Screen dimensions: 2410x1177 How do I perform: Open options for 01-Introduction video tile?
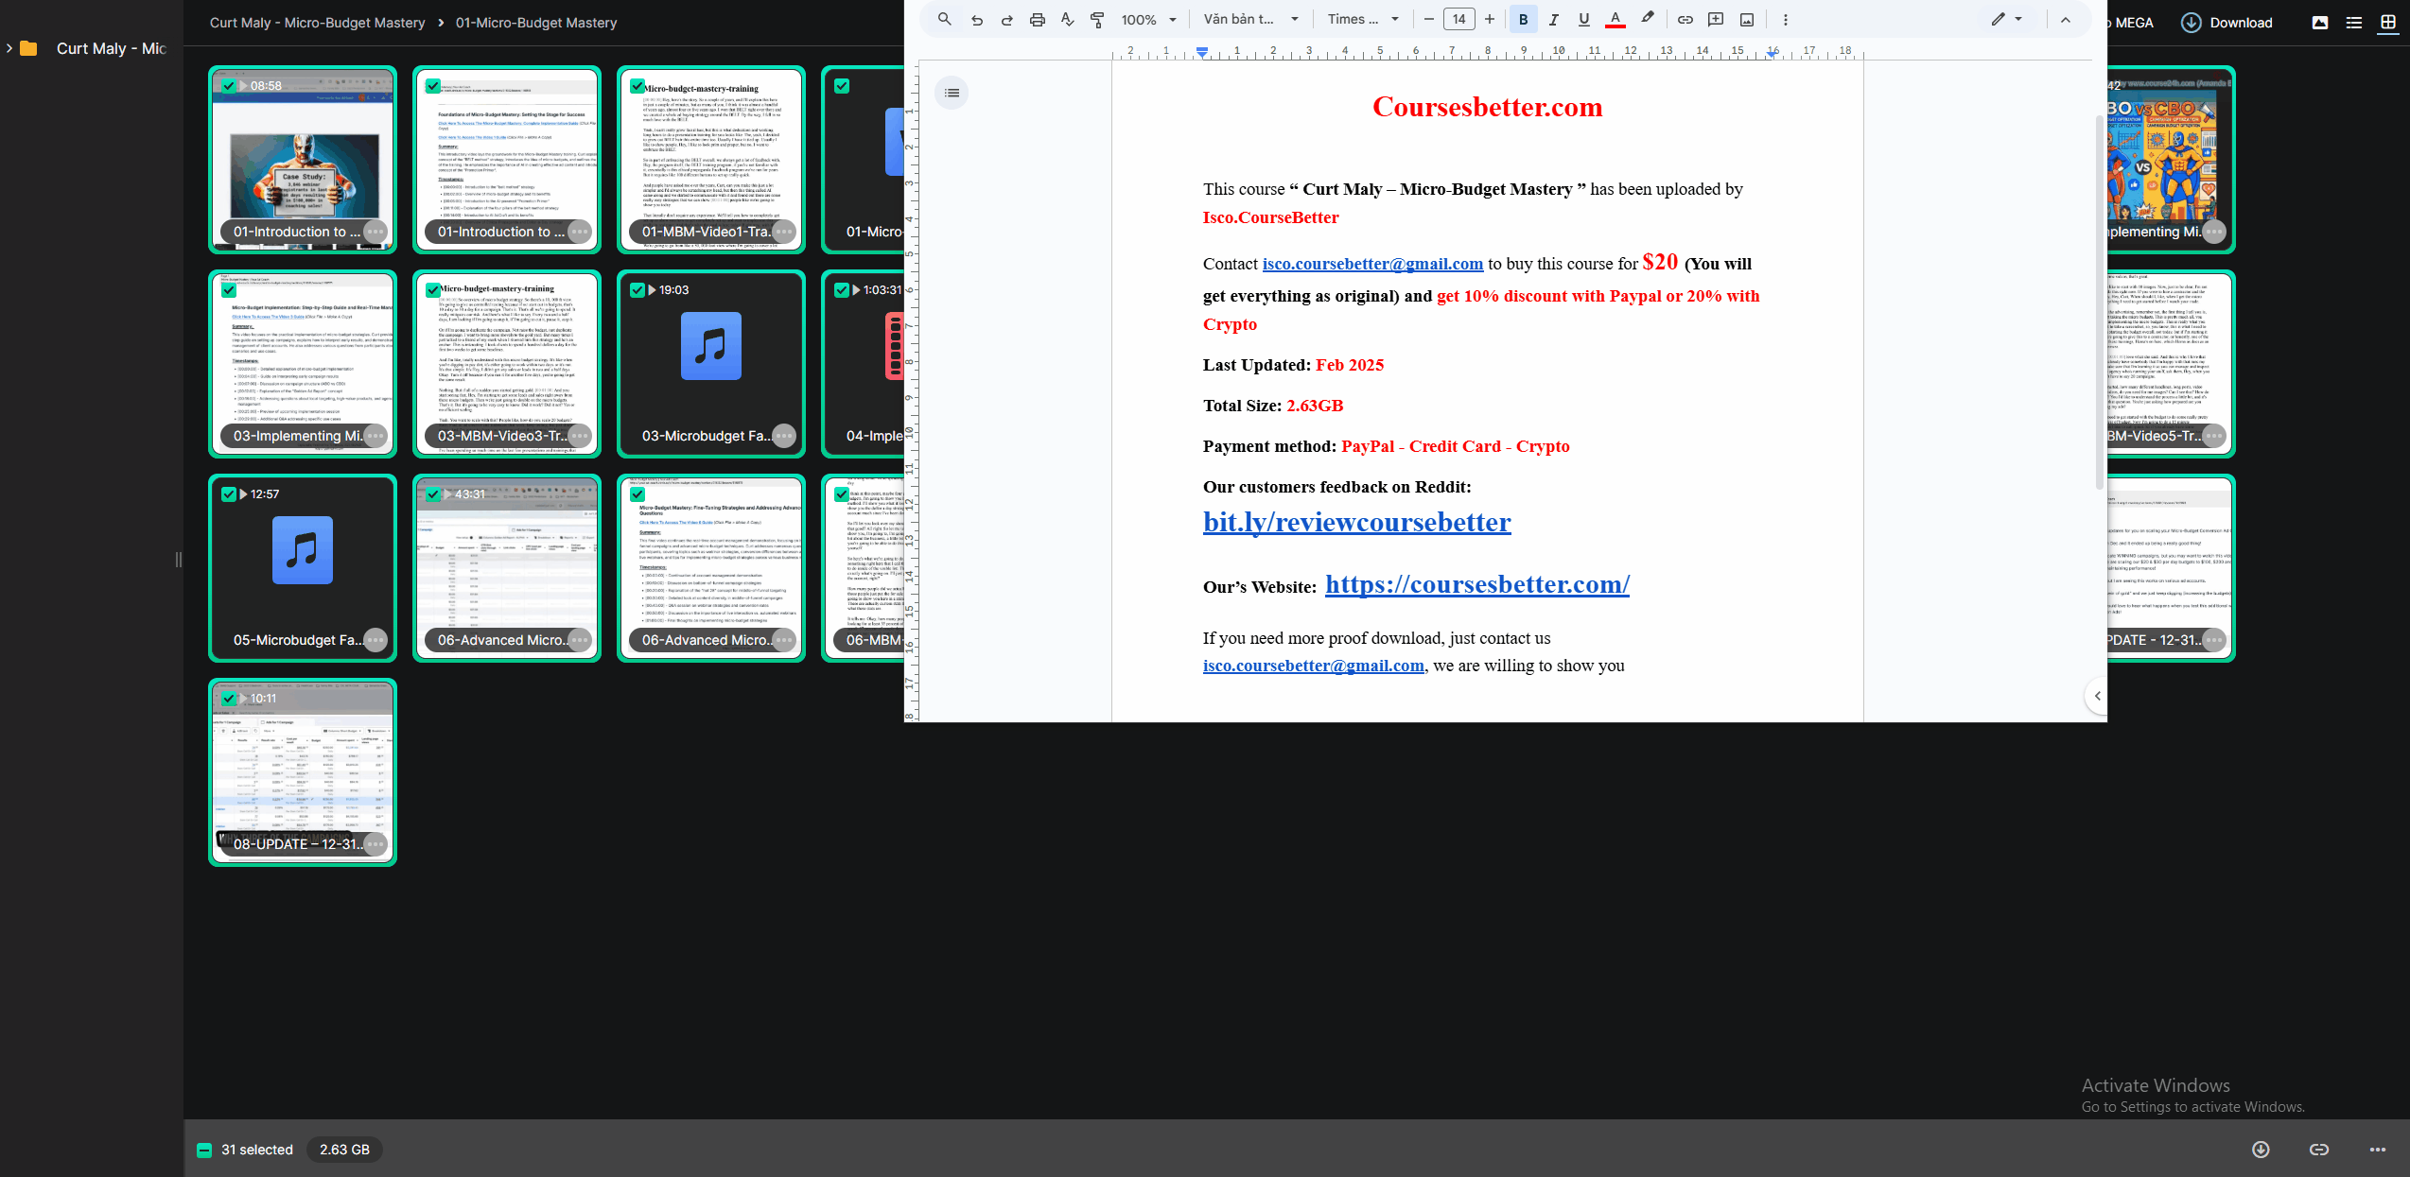point(375,232)
